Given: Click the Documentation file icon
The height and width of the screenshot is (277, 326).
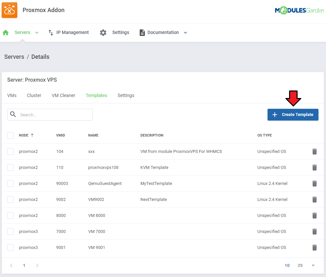Looking at the screenshot, I should [142, 32].
